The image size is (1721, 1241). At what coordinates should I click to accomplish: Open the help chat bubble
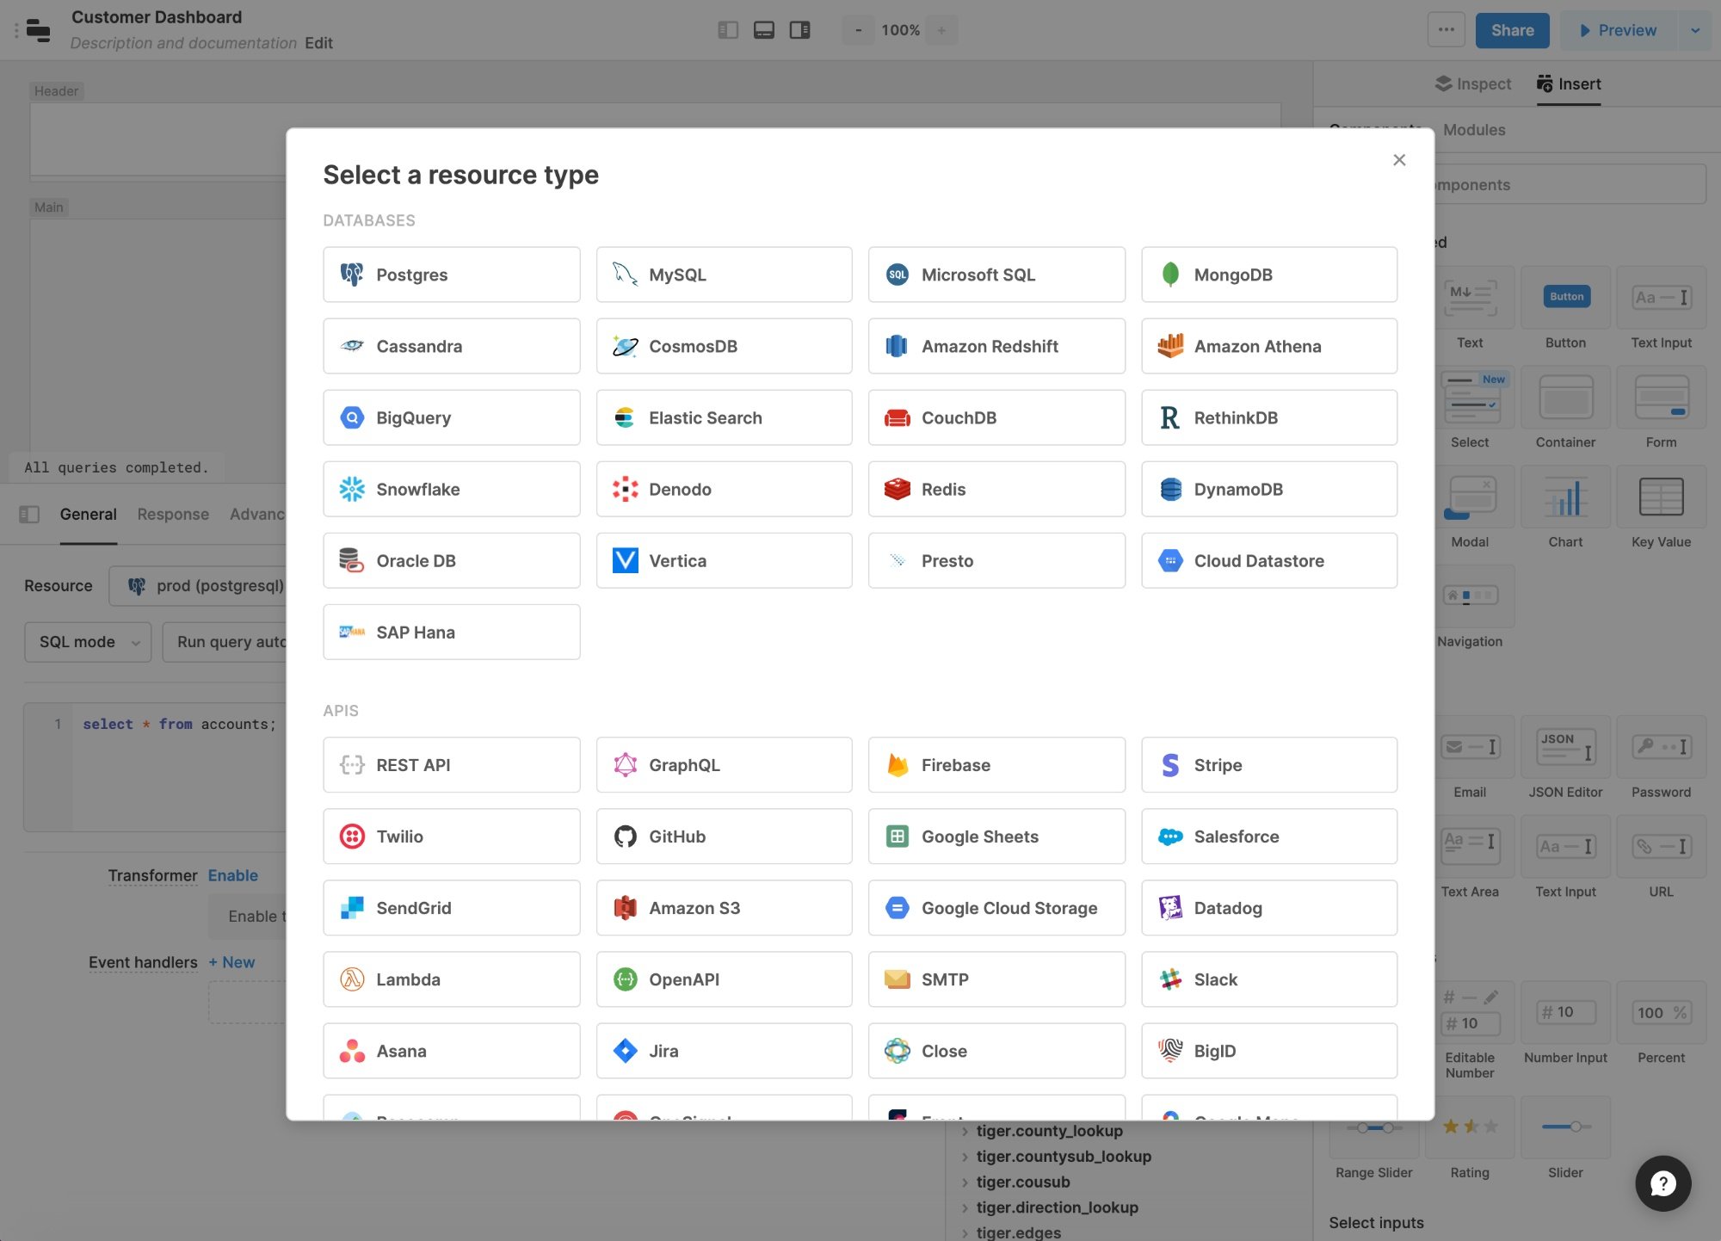1662,1183
